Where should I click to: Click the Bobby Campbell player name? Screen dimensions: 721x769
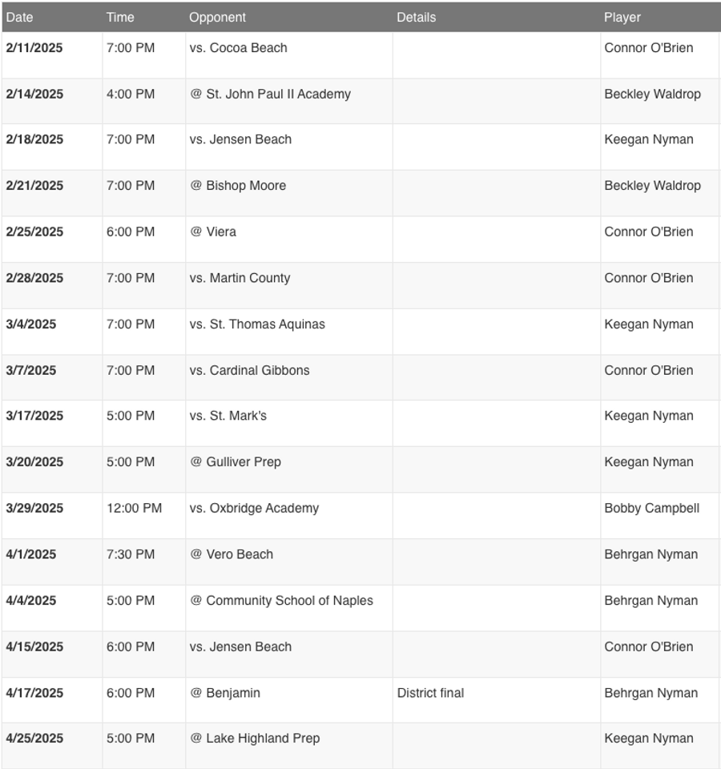651,509
